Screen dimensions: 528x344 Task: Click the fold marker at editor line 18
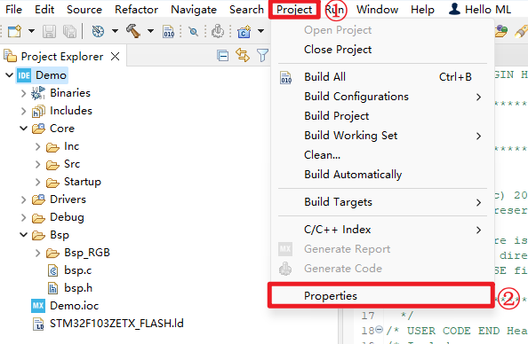click(380, 330)
